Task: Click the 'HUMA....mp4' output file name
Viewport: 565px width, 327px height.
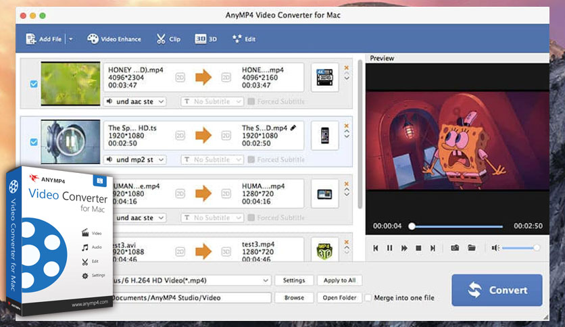Action: pos(264,186)
